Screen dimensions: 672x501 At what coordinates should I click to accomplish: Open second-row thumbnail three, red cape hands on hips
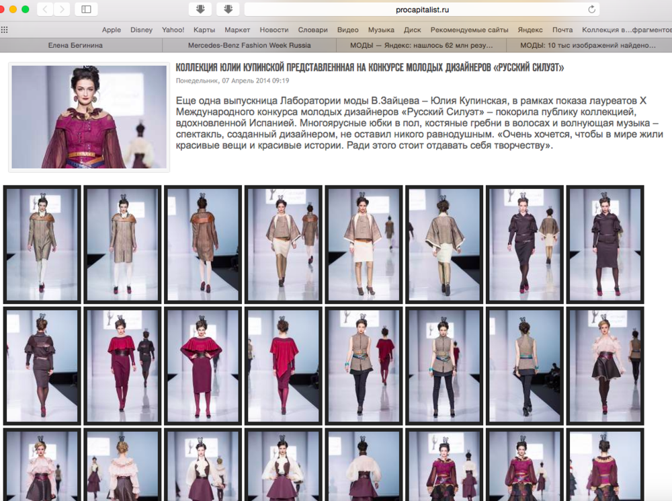(x=203, y=366)
